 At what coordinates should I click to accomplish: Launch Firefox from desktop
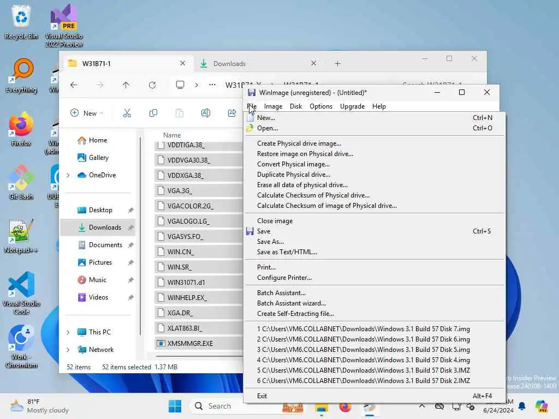point(21,129)
